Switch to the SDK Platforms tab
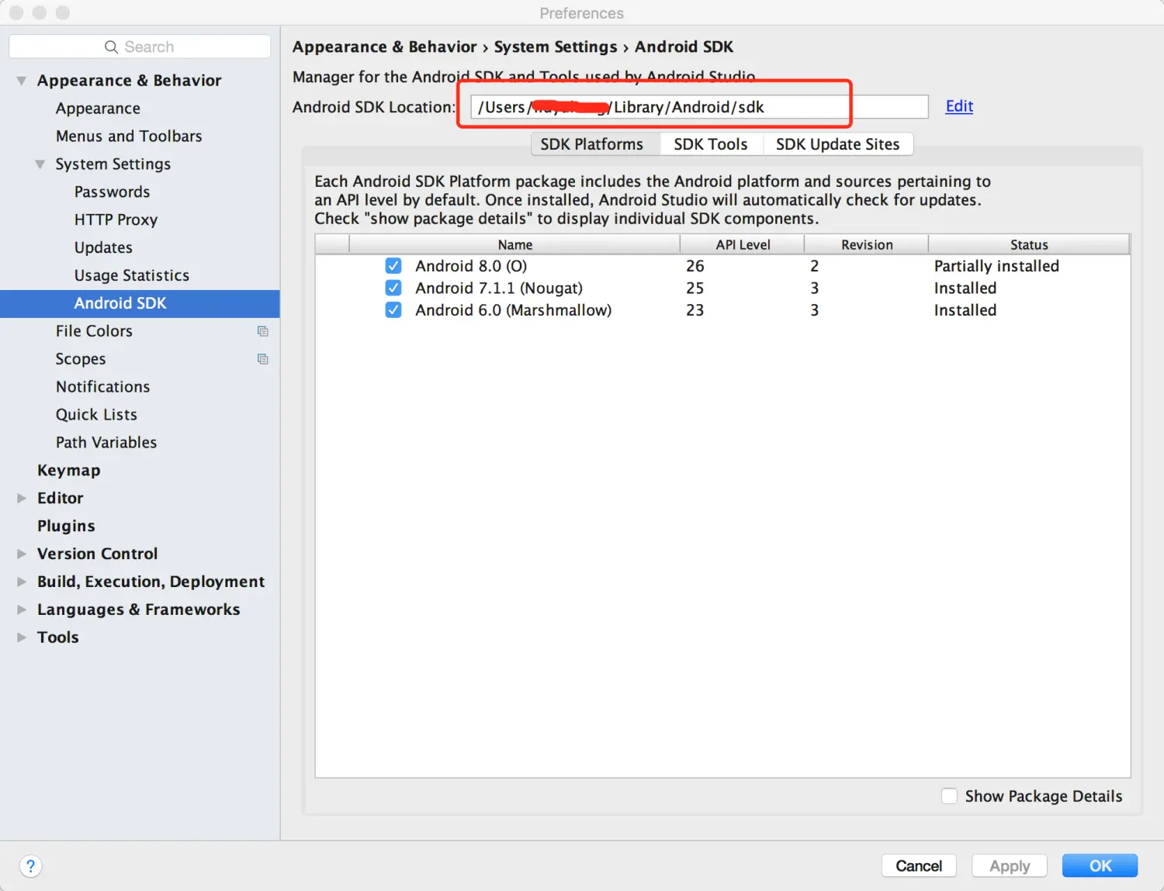Image resolution: width=1164 pixels, height=891 pixels. (x=595, y=144)
